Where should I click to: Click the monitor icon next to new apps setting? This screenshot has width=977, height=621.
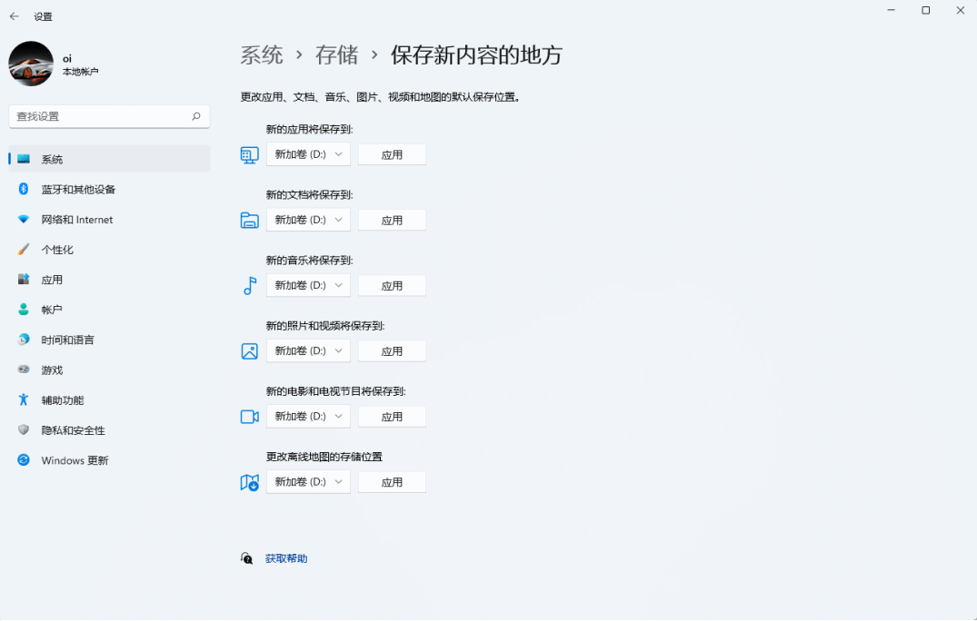coord(249,154)
